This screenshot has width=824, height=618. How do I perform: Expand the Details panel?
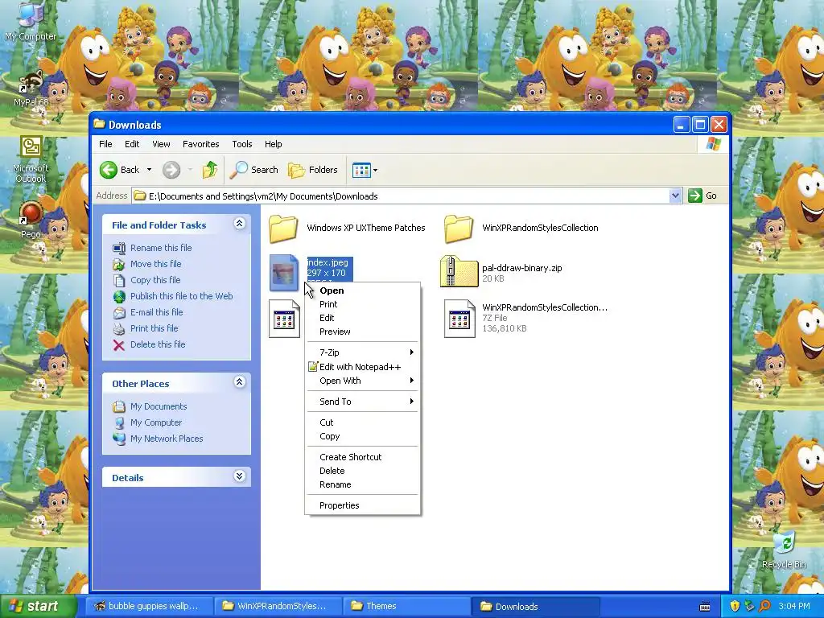(239, 476)
